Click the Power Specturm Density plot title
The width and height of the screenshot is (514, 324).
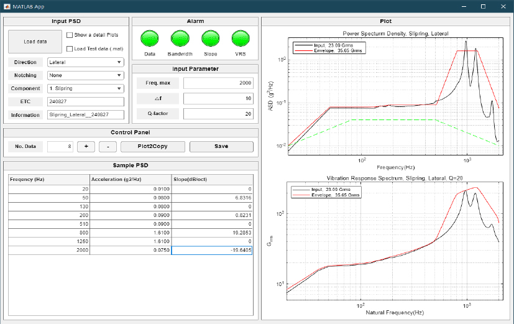point(396,34)
